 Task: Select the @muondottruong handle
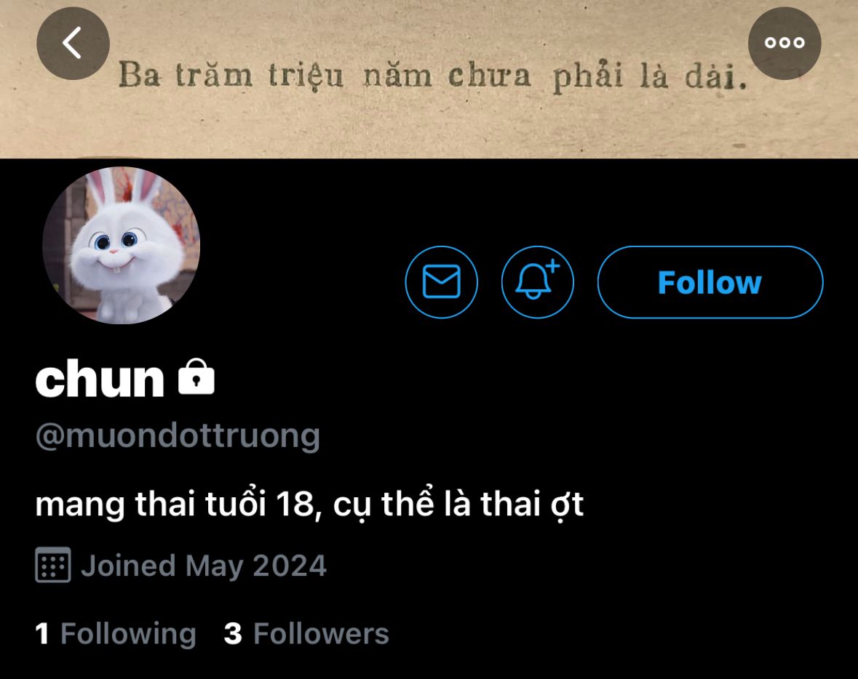click(x=178, y=436)
